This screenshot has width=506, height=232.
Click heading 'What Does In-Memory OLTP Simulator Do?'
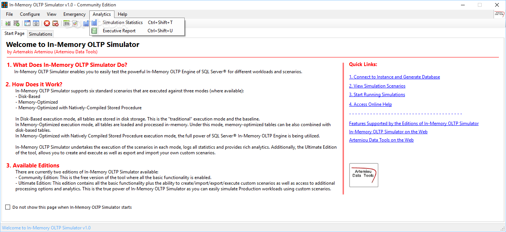(67, 65)
